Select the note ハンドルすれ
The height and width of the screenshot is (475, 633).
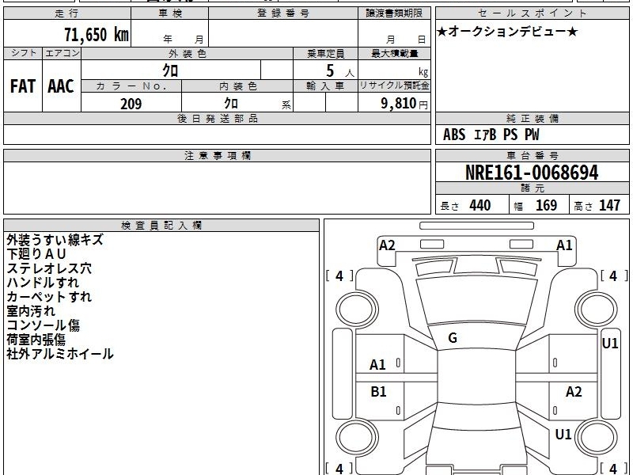coord(43,283)
